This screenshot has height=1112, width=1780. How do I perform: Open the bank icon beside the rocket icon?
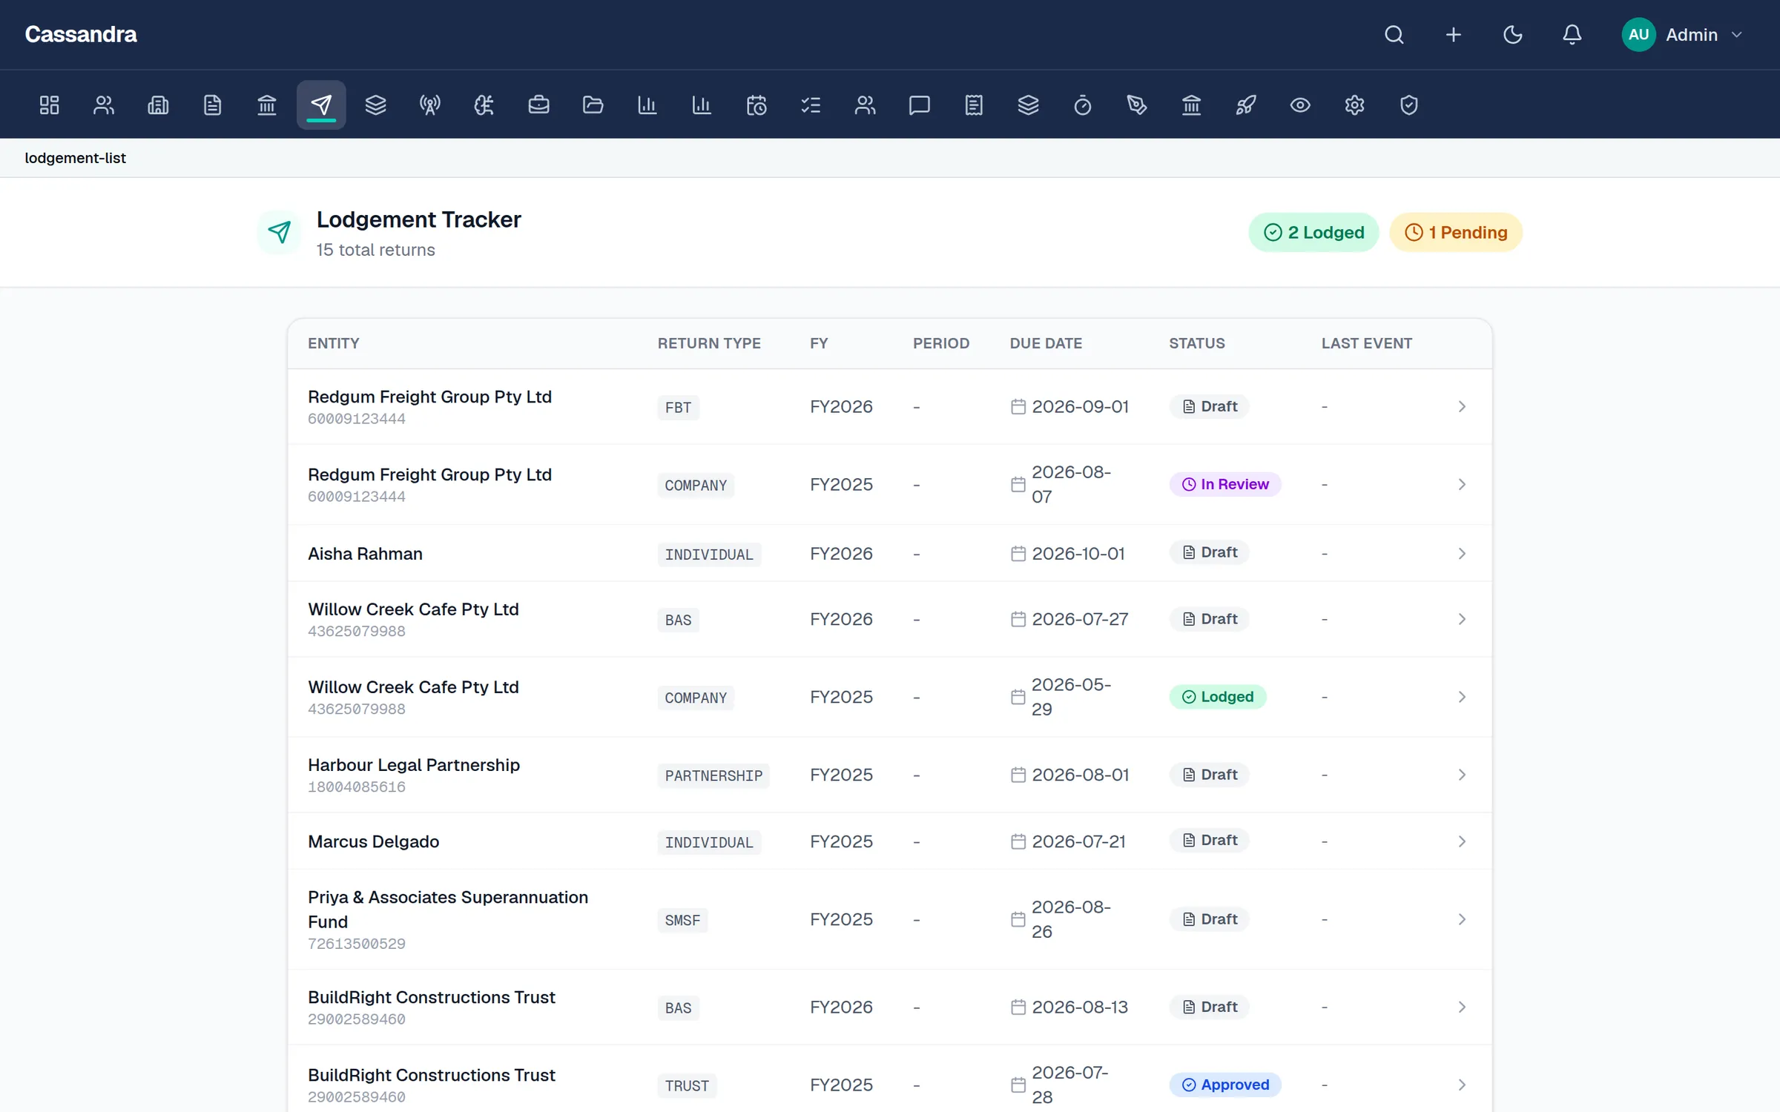tap(1191, 105)
